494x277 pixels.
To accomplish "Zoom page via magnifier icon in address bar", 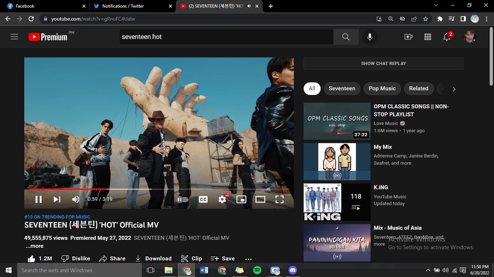I will 391,19.
